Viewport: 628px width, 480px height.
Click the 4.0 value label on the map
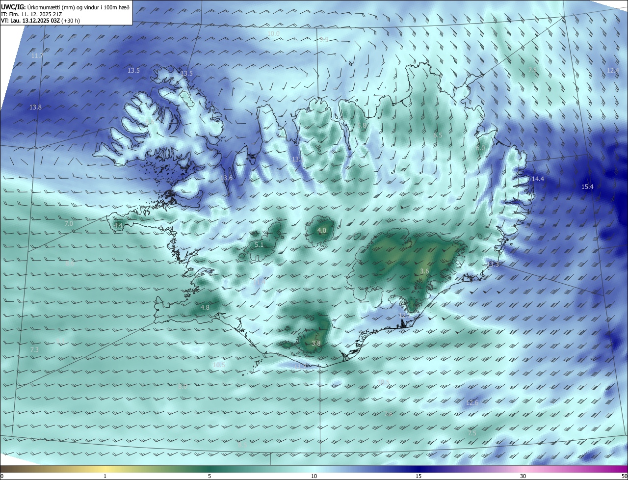321,231
